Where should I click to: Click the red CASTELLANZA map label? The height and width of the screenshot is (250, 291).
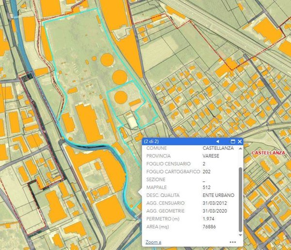click(268, 153)
